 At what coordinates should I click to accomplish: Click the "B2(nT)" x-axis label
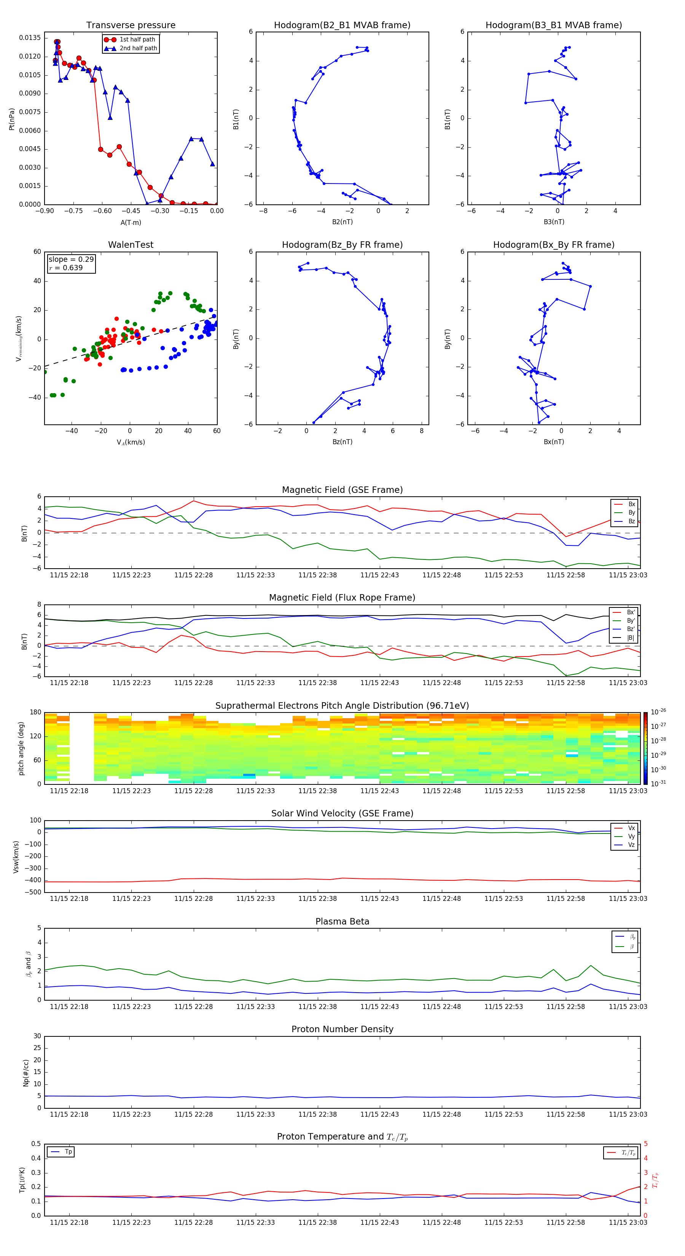click(342, 222)
